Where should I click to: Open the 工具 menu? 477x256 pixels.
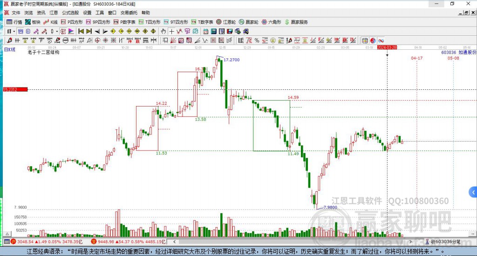pos(100,13)
